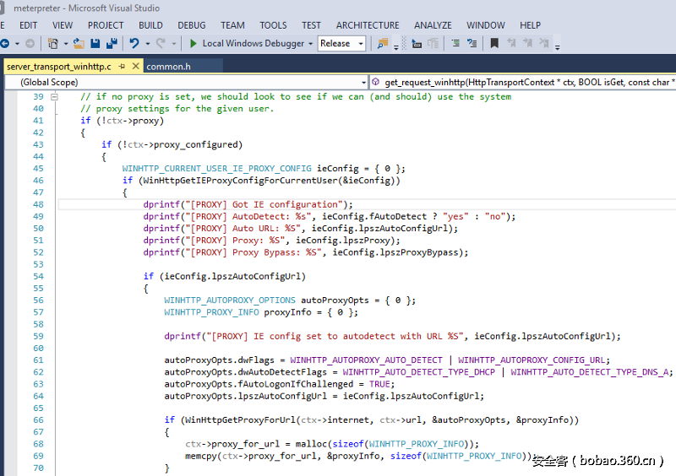Image resolution: width=676 pixels, height=476 pixels.
Task: Open debugger target dropdown arrow
Action: coord(310,43)
